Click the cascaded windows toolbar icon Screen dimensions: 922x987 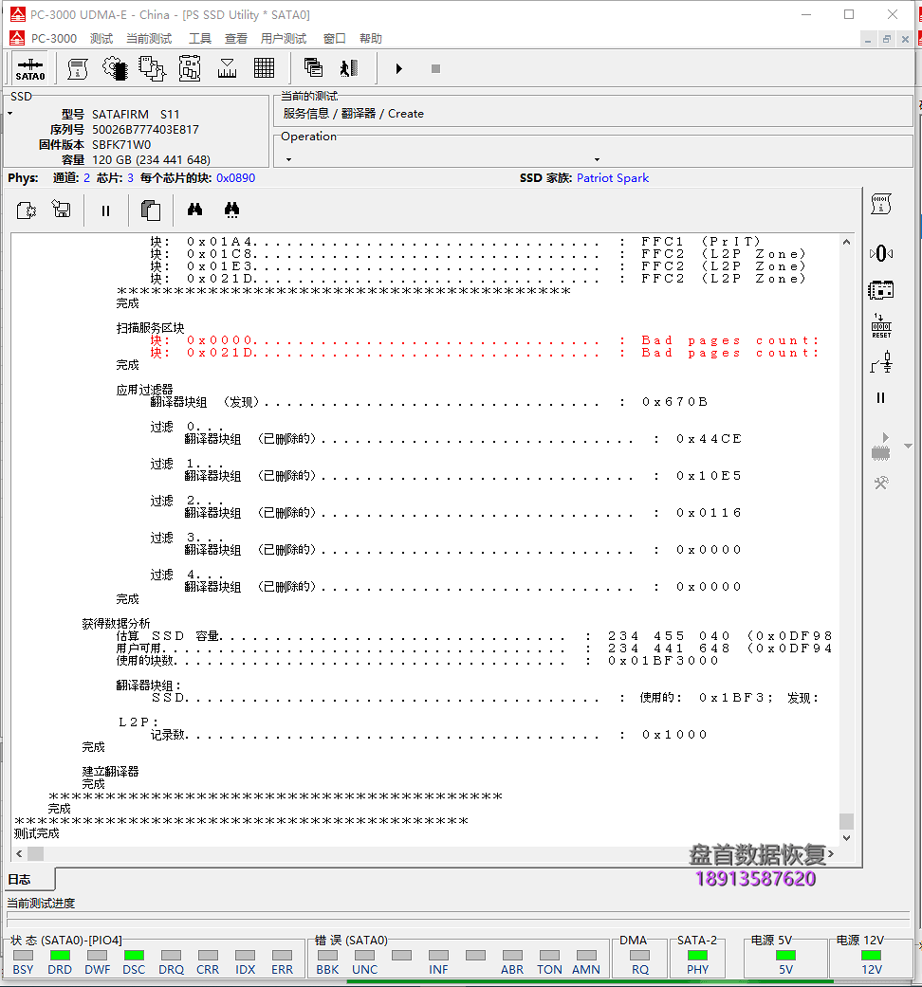pyautogui.click(x=313, y=68)
